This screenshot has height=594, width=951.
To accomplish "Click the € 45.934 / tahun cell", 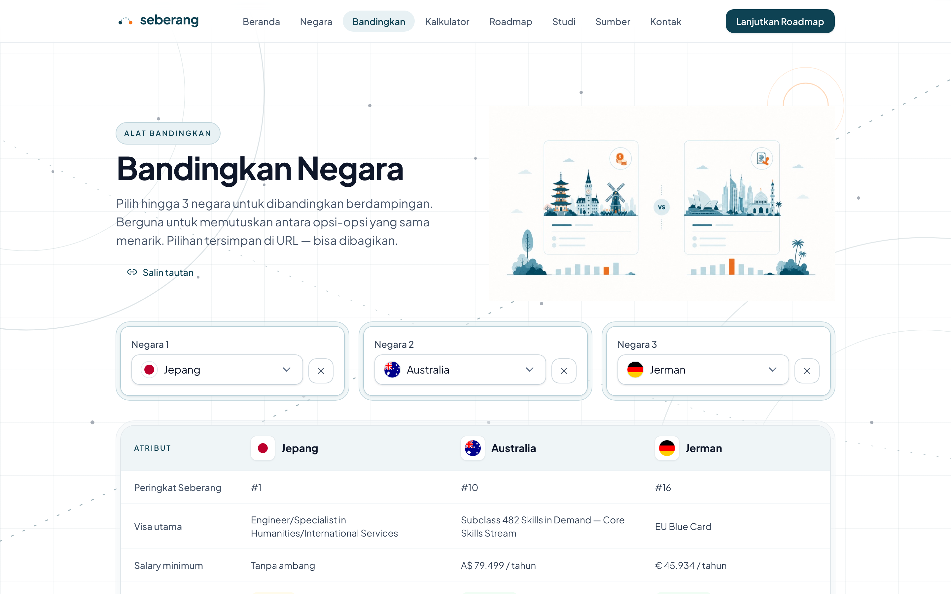I will click(x=690, y=565).
